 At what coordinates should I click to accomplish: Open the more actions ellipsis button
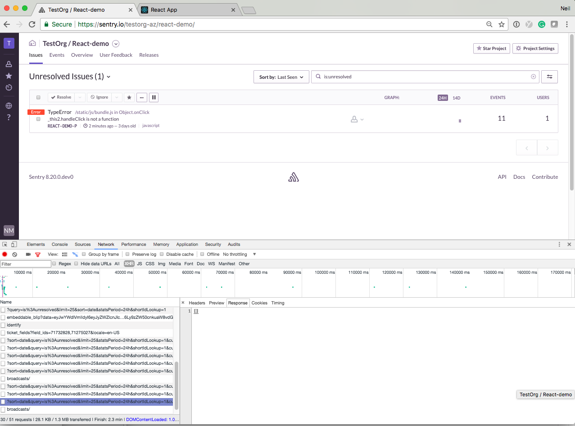tap(141, 97)
